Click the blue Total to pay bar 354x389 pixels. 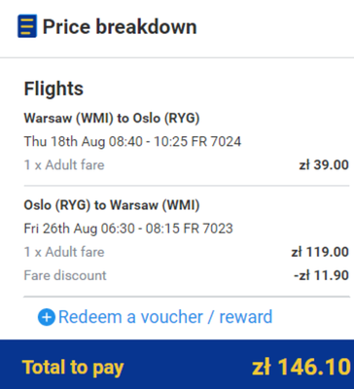click(x=177, y=365)
